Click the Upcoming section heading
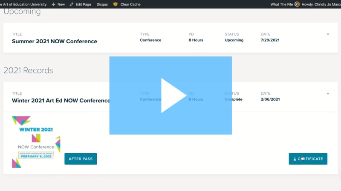This screenshot has height=191, width=341. point(22,12)
